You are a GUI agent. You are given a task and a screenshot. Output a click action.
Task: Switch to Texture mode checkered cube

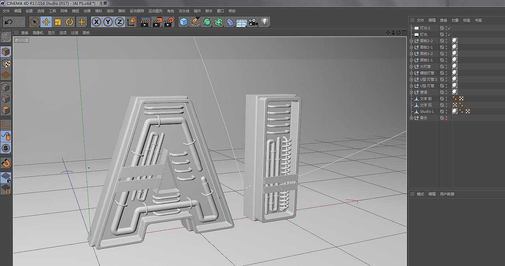click(6, 63)
